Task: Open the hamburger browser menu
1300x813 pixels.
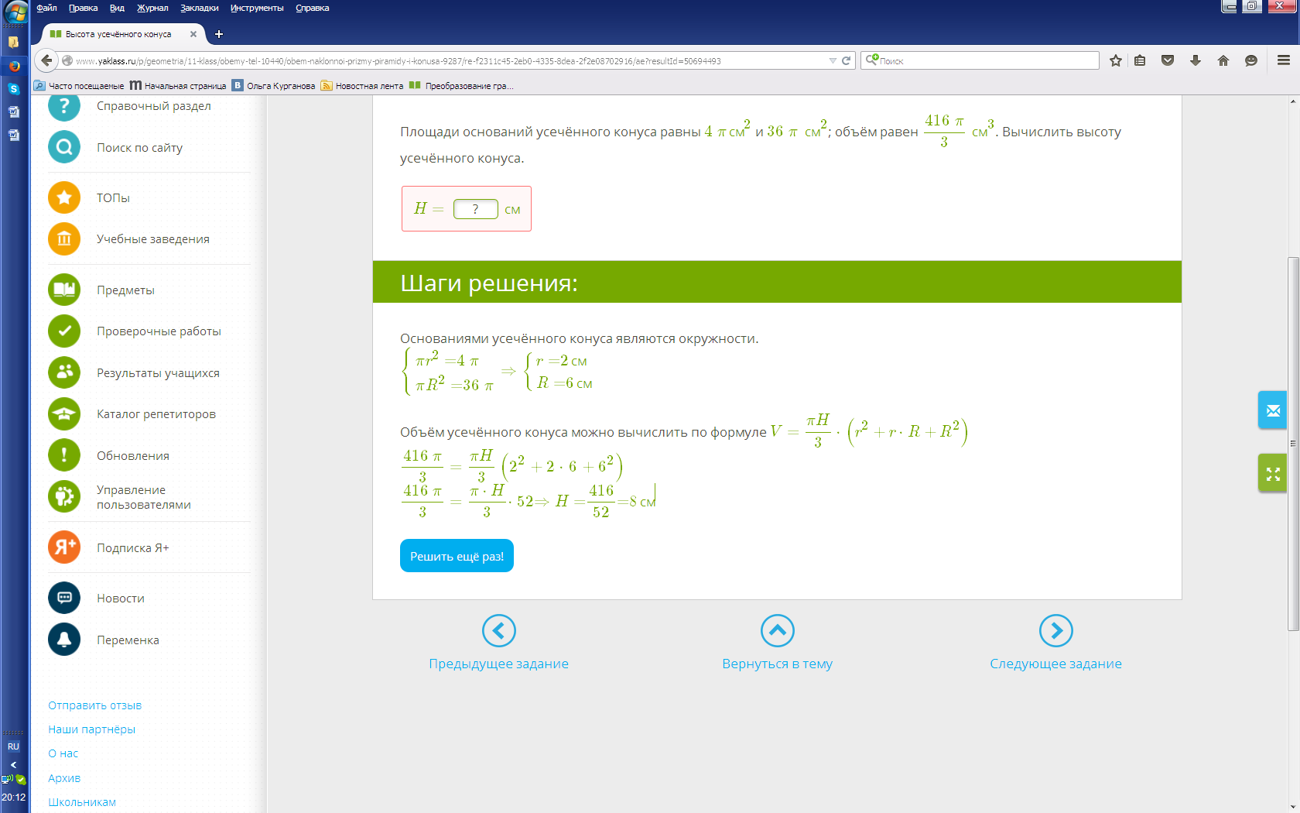Action: pyautogui.click(x=1284, y=60)
